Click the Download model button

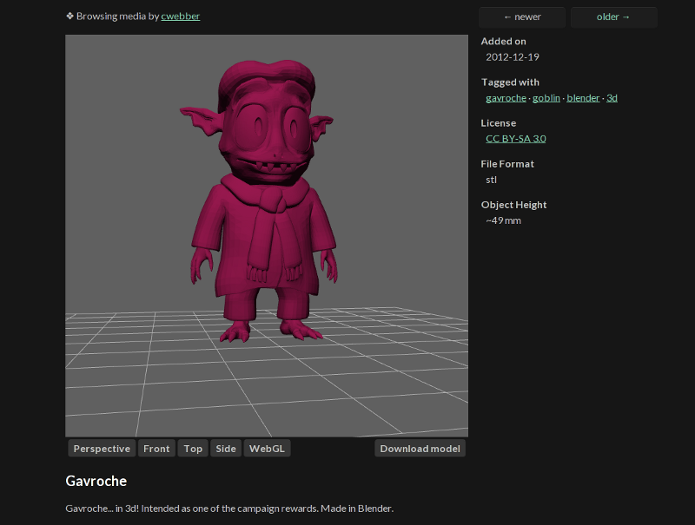[x=420, y=449]
